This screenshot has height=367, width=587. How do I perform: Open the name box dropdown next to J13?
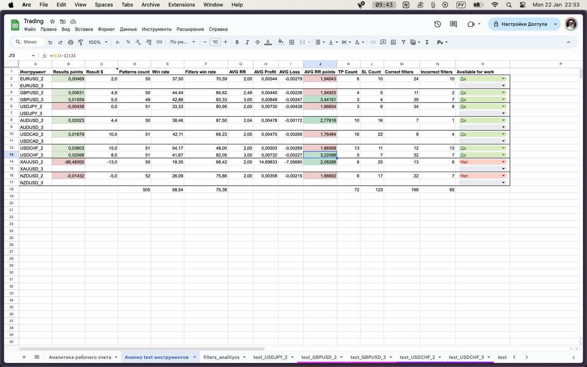(x=33, y=56)
